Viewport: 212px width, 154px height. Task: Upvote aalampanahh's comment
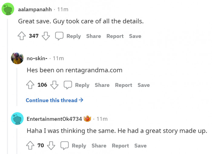point(22,36)
